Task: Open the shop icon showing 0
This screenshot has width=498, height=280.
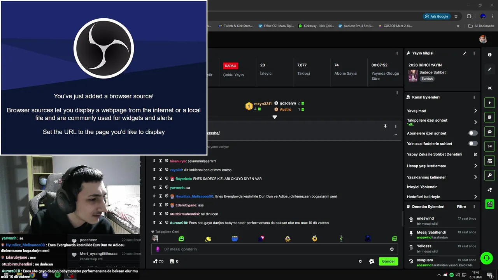Action: coord(174,261)
